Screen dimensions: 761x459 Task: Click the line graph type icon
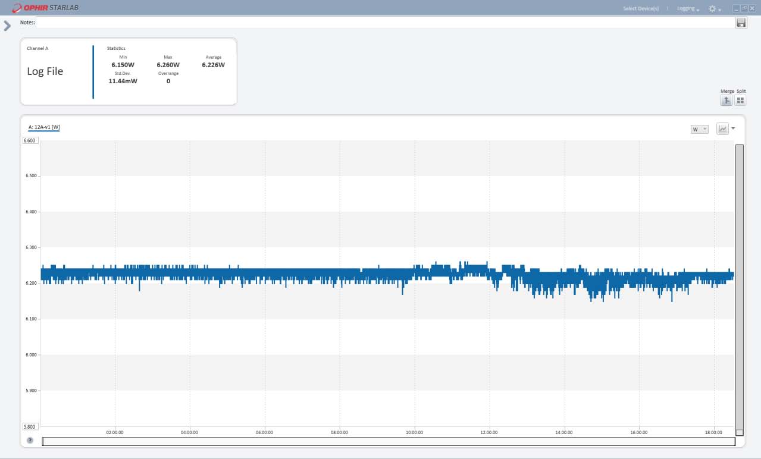pyautogui.click(x=722, y=129)
